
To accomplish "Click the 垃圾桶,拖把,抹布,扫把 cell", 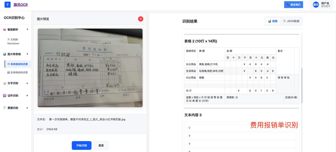I will tap(211, 71).
